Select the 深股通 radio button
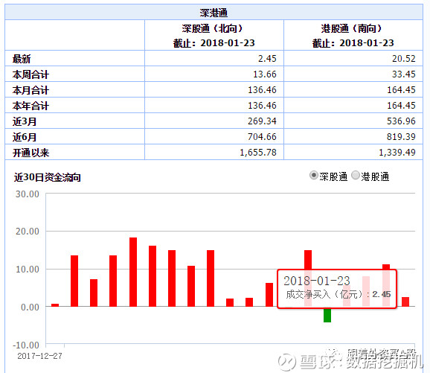This screenshot has width=430, height=373. pos(313,176)
